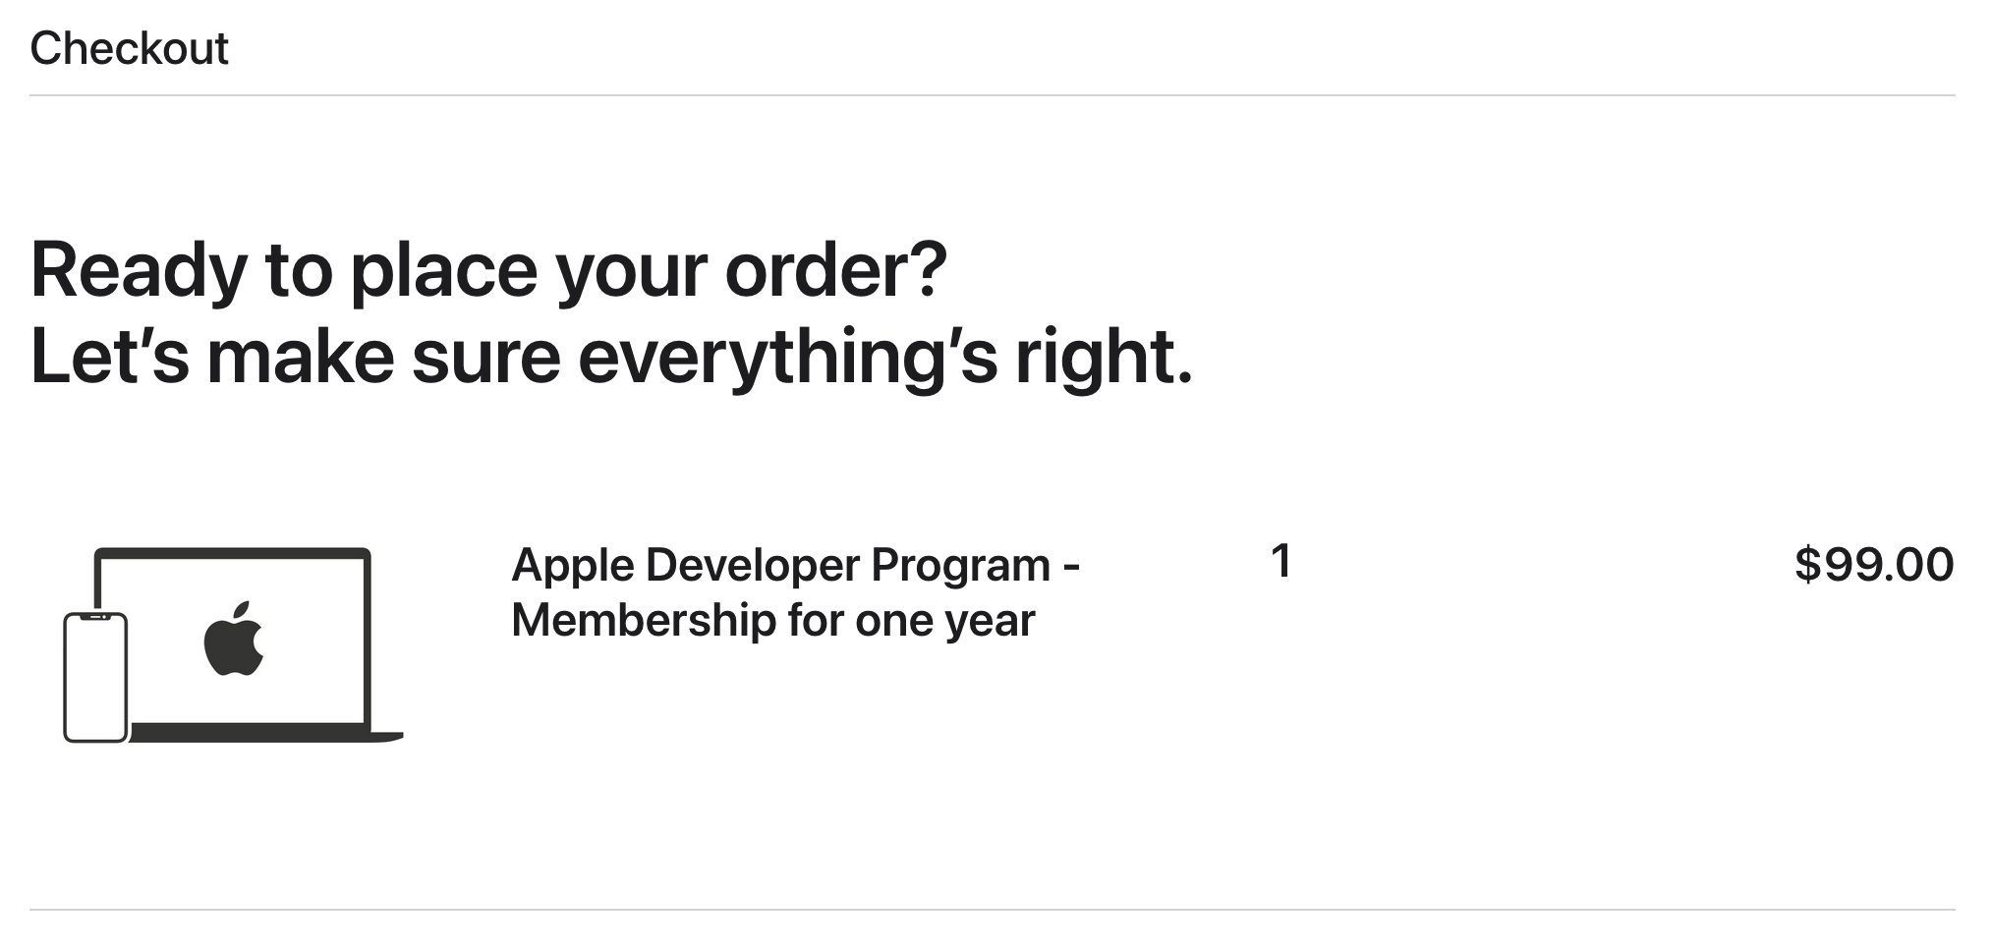The image size is (1991, 949).
Task: Click the "Membership for one year" text
Action: (772, 621)
